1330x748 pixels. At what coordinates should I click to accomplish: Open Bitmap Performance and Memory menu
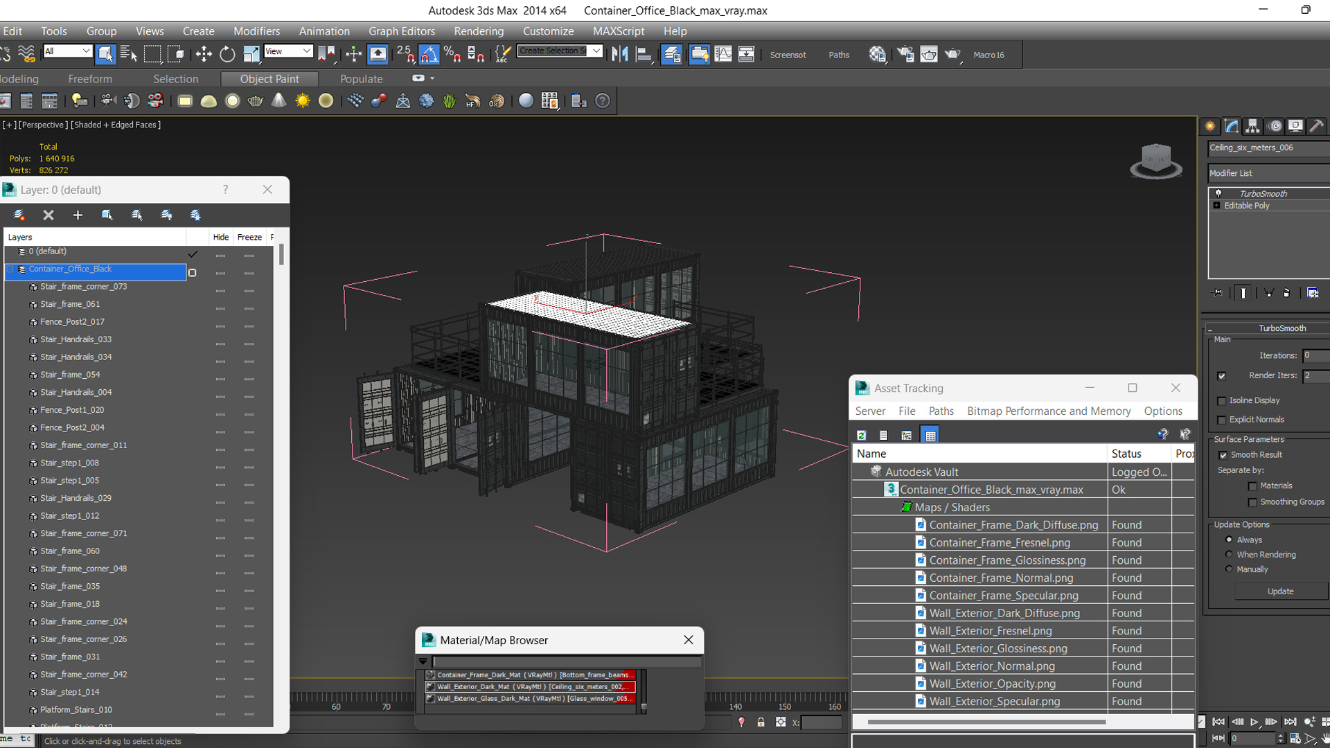tap(1049, 411)
